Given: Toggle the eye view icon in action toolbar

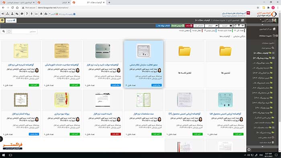Looking at the screenshot, I should (242, 26).
